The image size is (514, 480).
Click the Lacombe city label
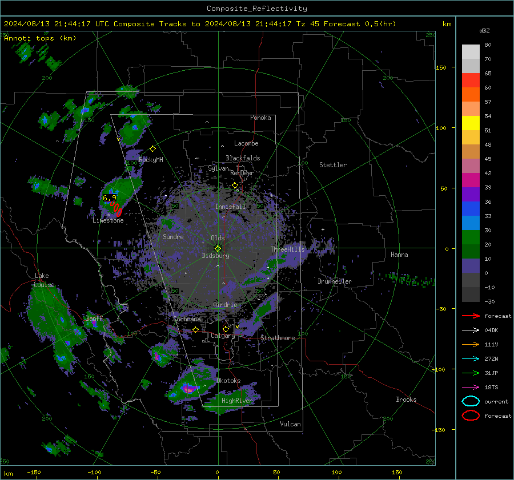(x=246, y=143)
